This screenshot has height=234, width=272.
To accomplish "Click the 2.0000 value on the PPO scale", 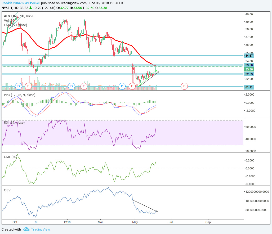I will (x=250, y=95).
